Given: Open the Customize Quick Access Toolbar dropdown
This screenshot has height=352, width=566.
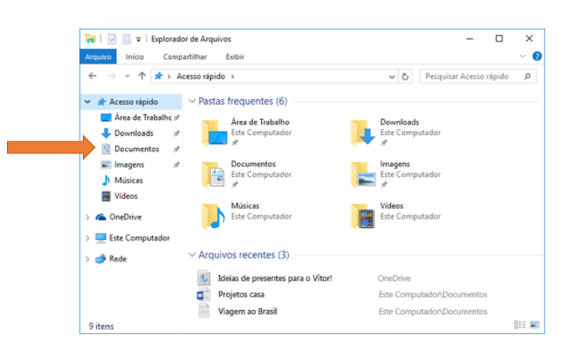Looking at the screenshot, I should pyautogui.click(x=139, y=39).
